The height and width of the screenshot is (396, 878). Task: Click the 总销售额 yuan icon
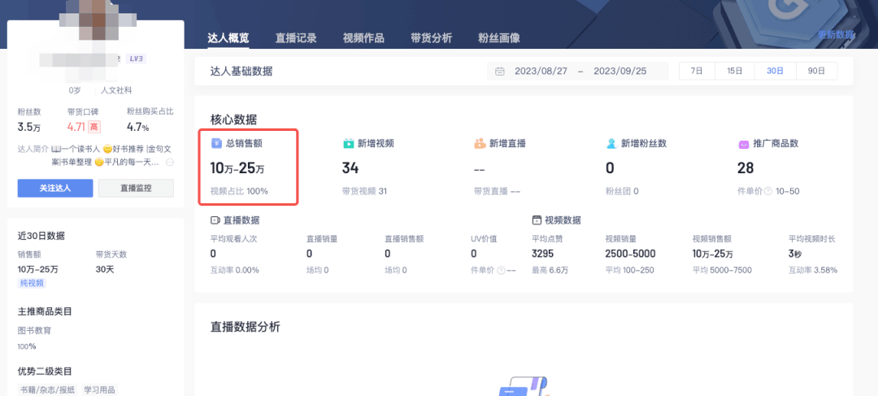coord(216,143)
